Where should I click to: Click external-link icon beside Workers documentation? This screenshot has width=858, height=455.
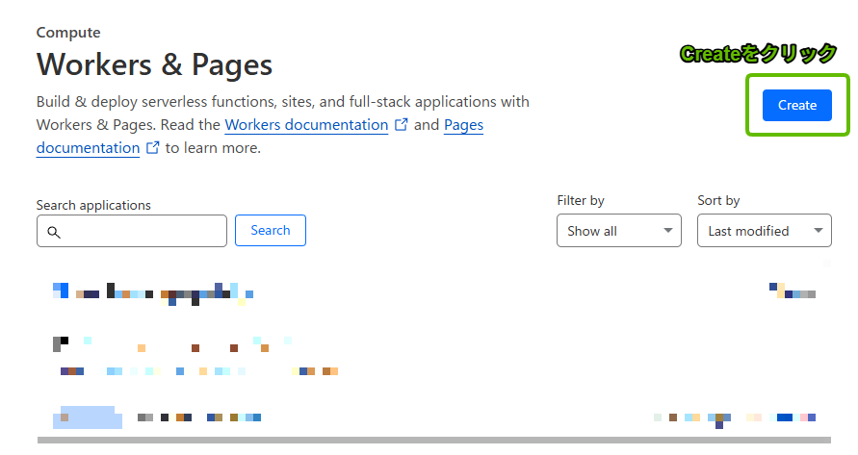tap(402, 125)
